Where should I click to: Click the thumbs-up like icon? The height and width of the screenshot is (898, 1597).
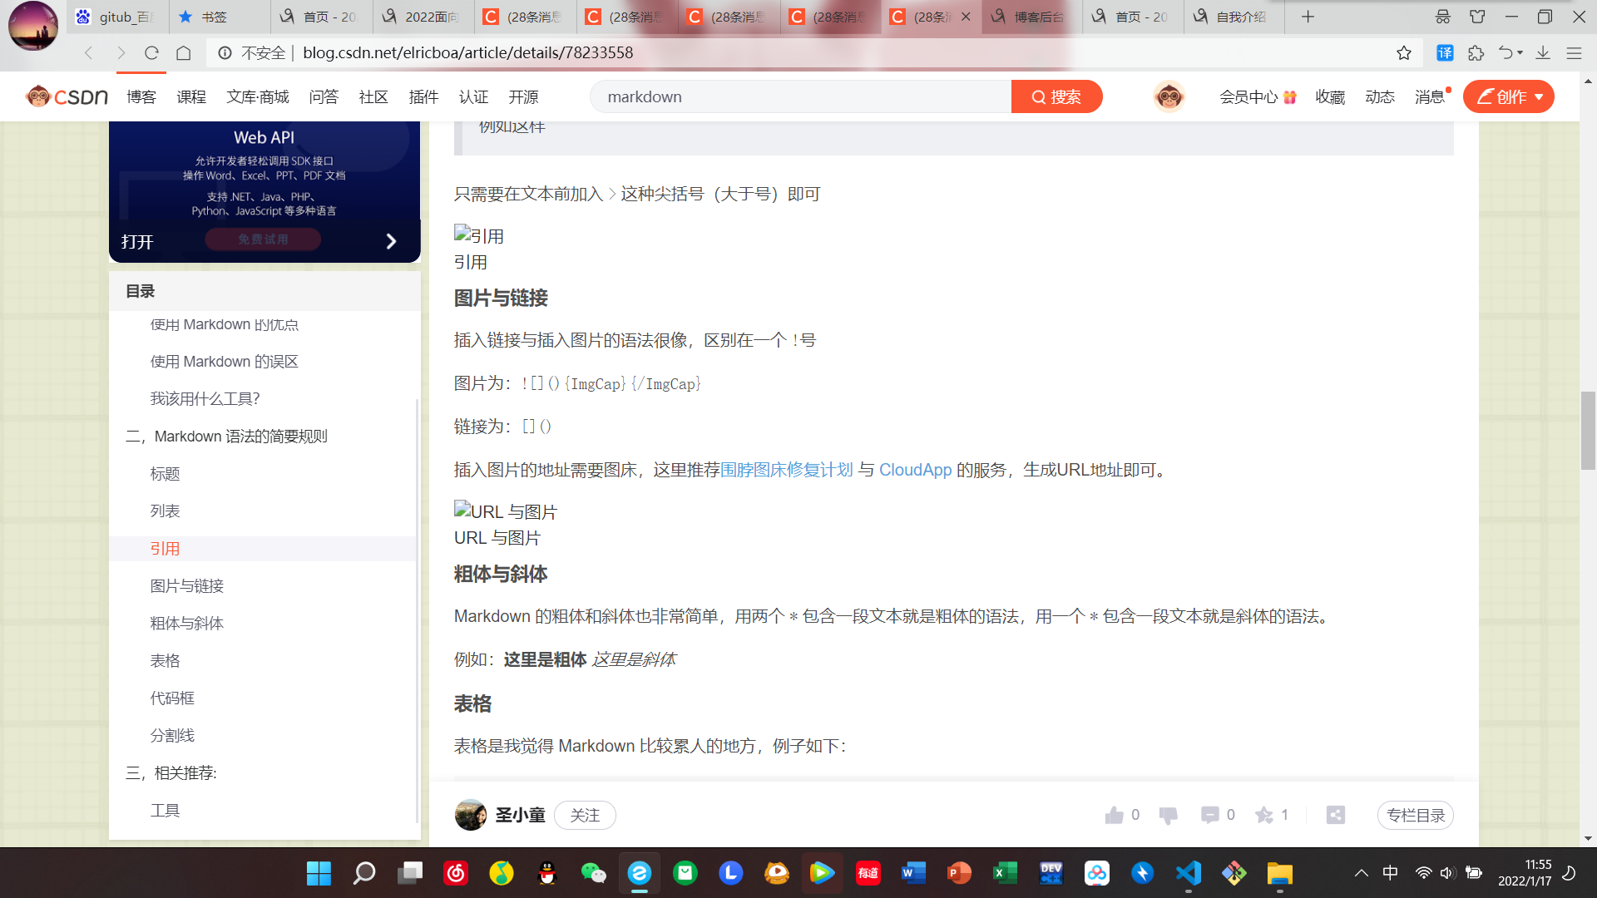1114,815
